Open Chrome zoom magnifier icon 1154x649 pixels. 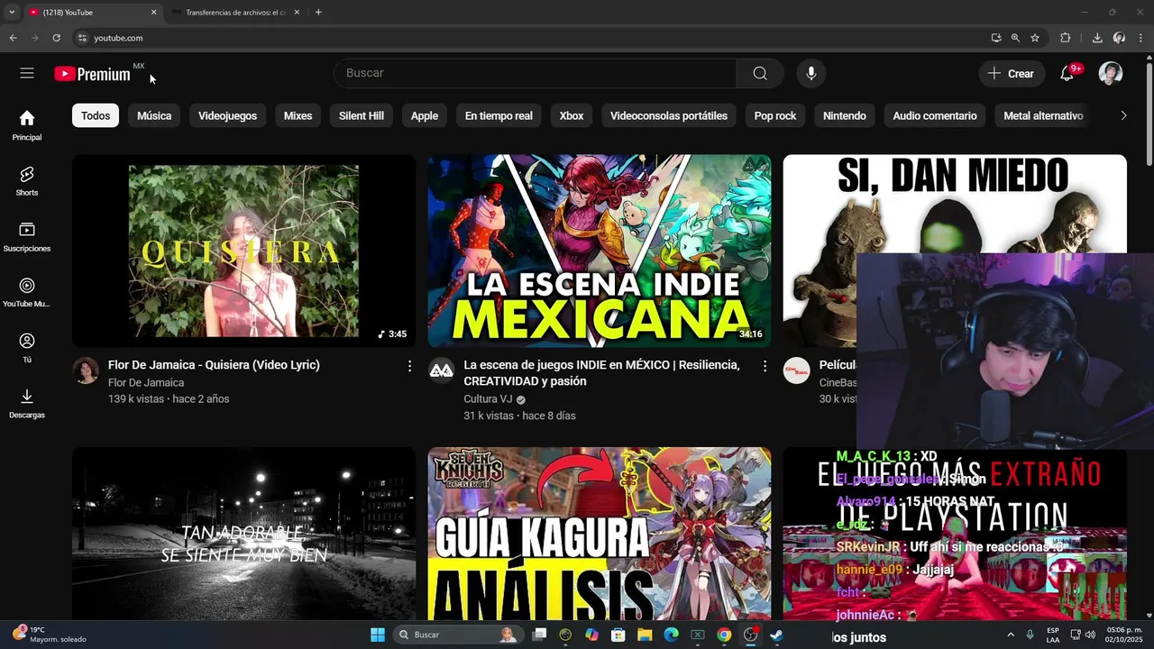pyautogui.click(x=1015, y=38)
